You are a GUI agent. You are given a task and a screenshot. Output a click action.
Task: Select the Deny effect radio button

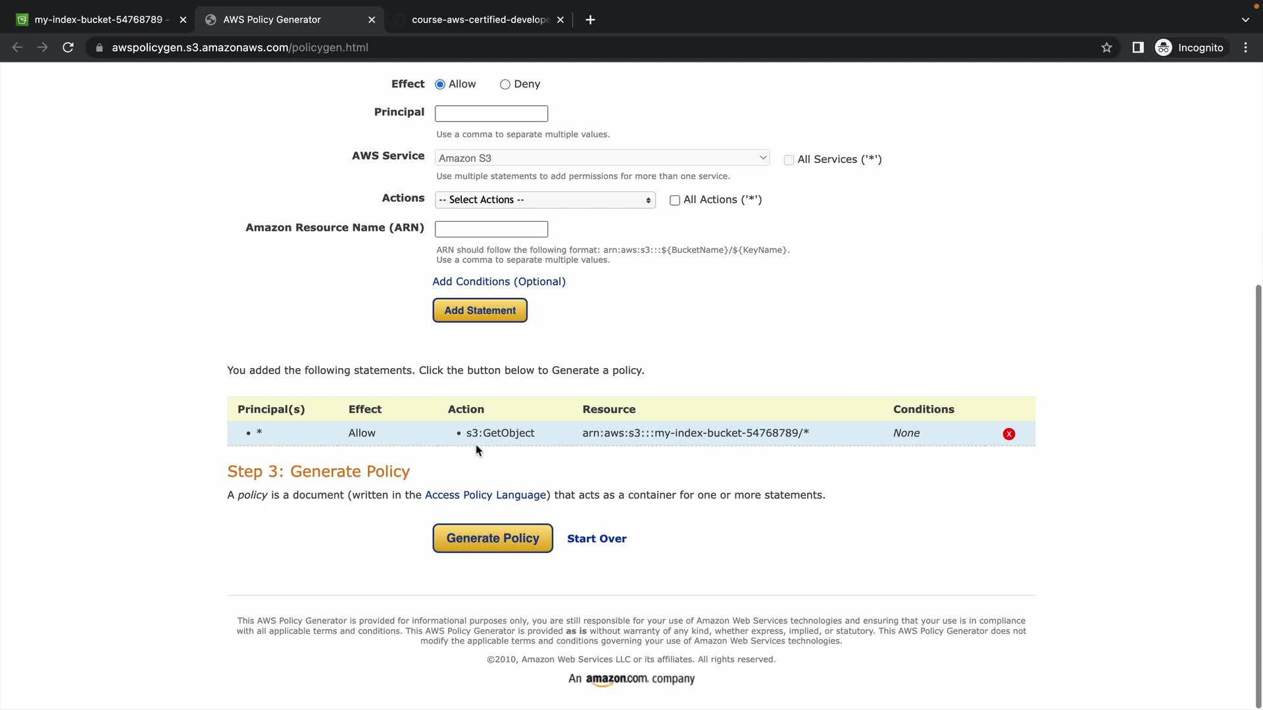(x=505, y=84)
